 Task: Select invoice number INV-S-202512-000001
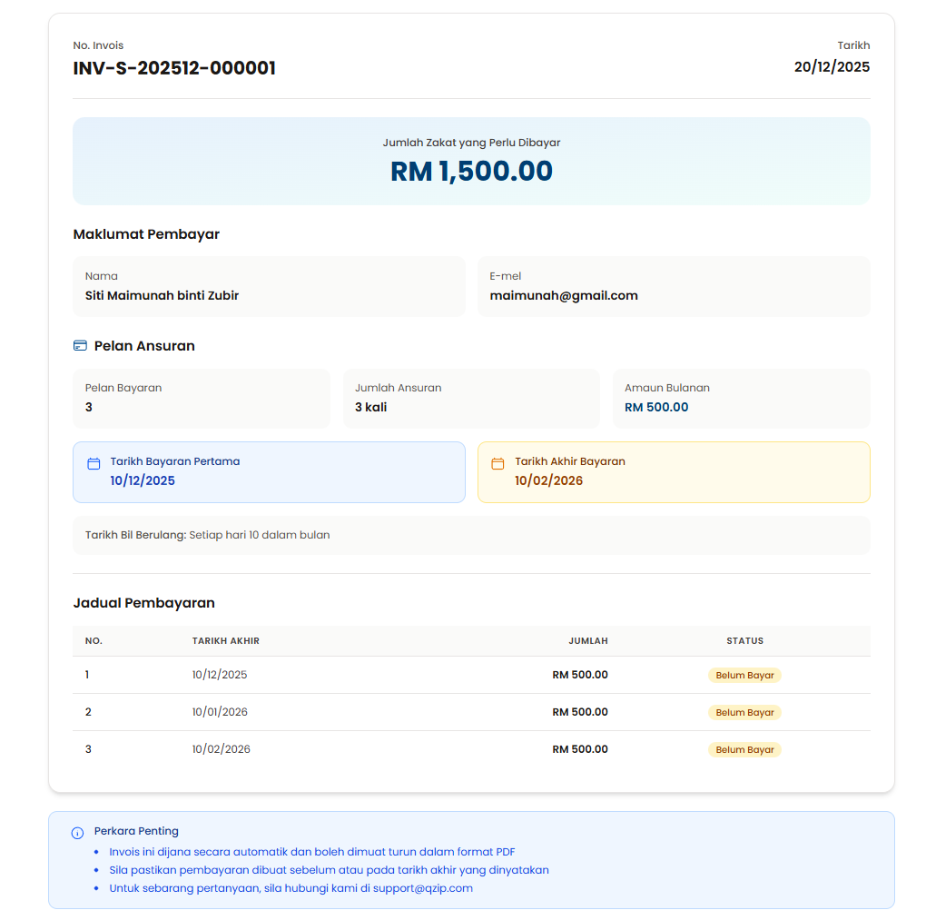point(174,68)
